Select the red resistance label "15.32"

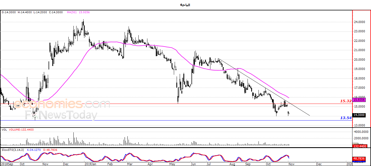pyautogui.click(x=346, y=101)
